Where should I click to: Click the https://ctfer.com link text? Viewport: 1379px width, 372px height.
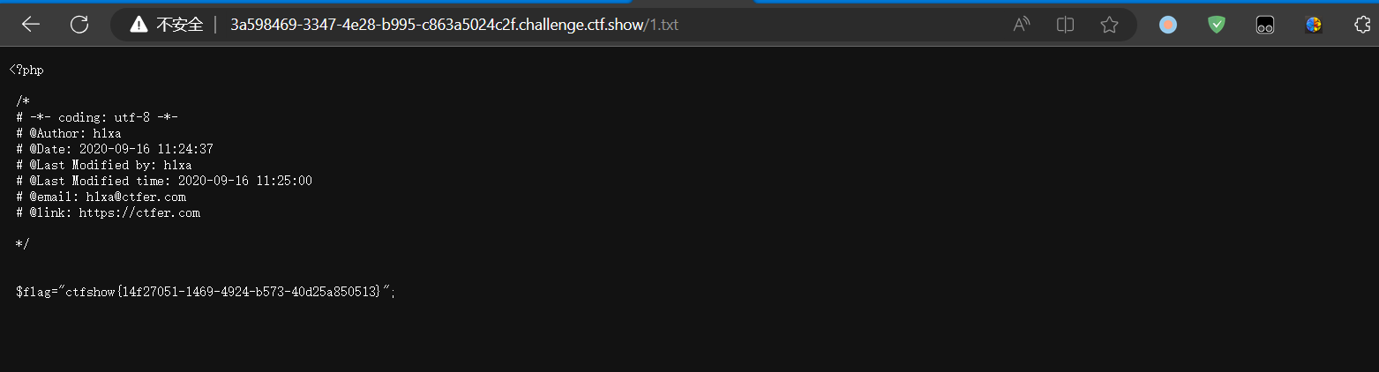coord(139,212)
